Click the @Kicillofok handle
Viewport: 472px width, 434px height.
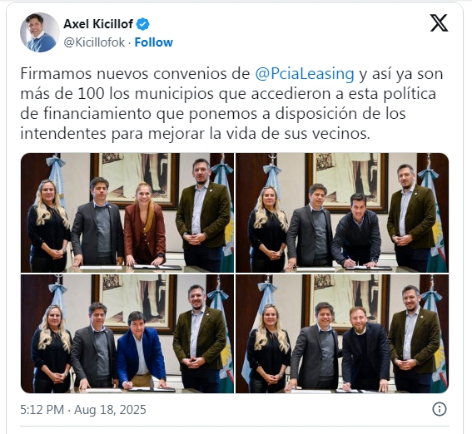click(x=94, y=42)
